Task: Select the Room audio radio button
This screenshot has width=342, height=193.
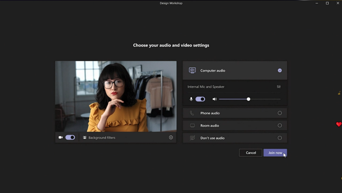Action: coord(280,125)
